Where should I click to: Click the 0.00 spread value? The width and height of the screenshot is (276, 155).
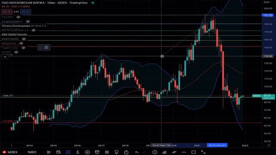click(16, 12)
